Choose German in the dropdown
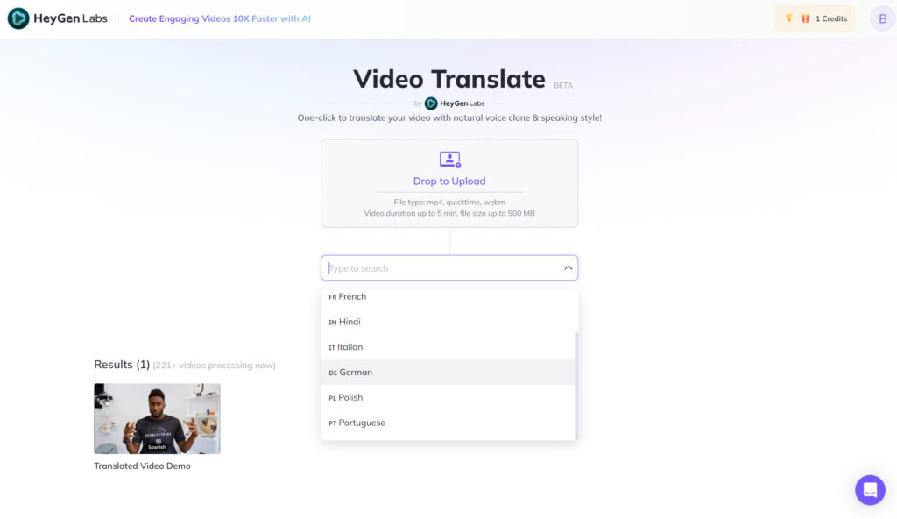This screenshot has width=897, height=519. pos(448,373)
